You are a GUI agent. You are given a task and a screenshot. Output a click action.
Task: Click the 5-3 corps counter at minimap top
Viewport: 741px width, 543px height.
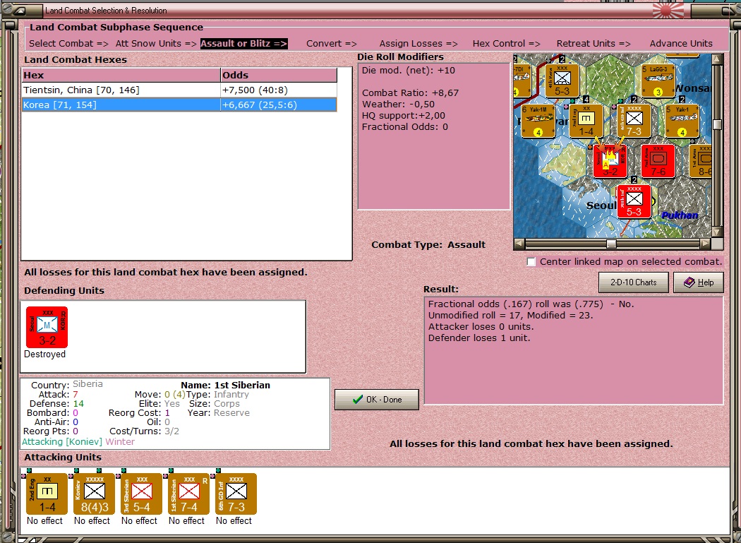pos(562,81)
